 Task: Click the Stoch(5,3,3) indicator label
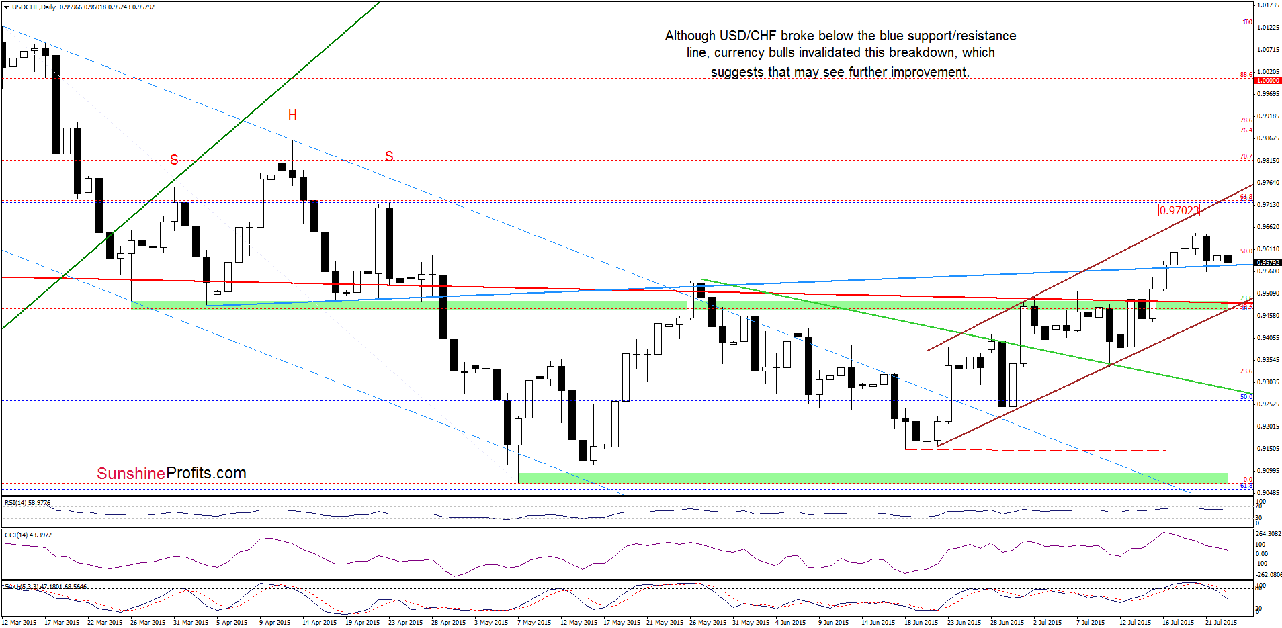click(46, 587)
